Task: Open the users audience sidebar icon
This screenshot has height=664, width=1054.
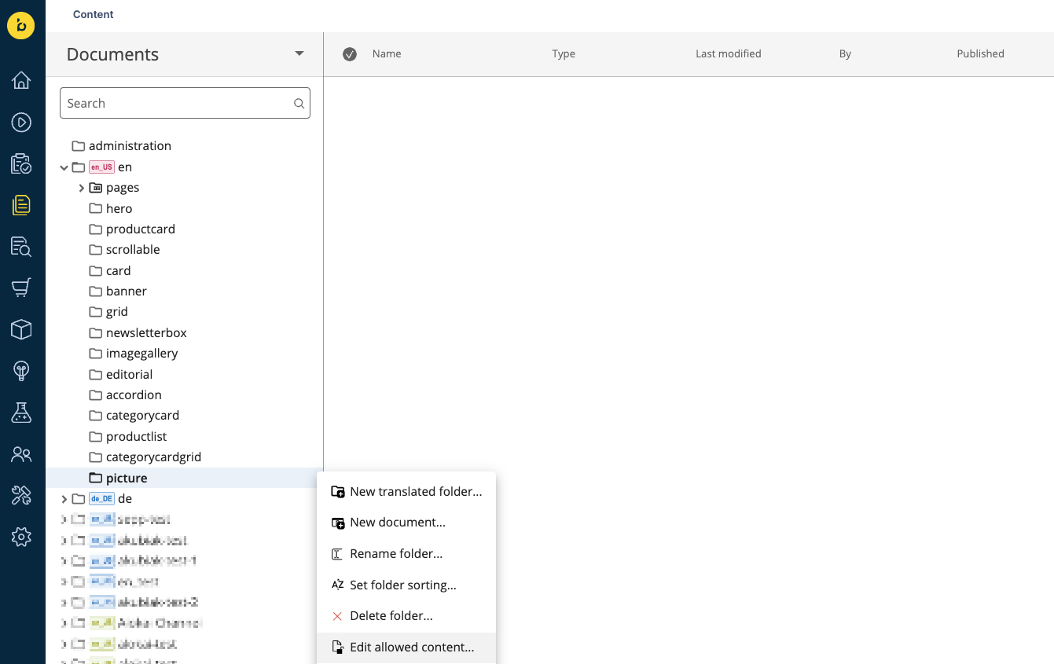Action: coord(21,454)
